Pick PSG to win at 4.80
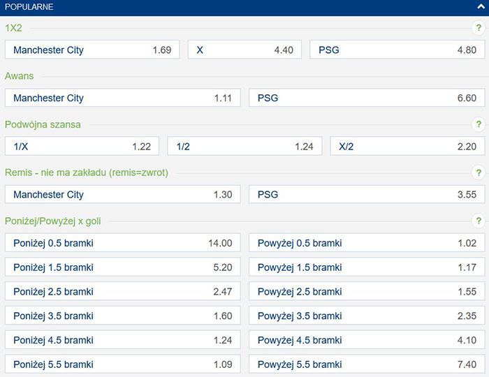This screenshot has height=377, width=489. [397, 50]
